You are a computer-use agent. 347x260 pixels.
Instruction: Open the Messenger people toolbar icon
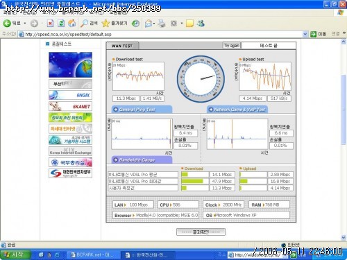[201, 24]
